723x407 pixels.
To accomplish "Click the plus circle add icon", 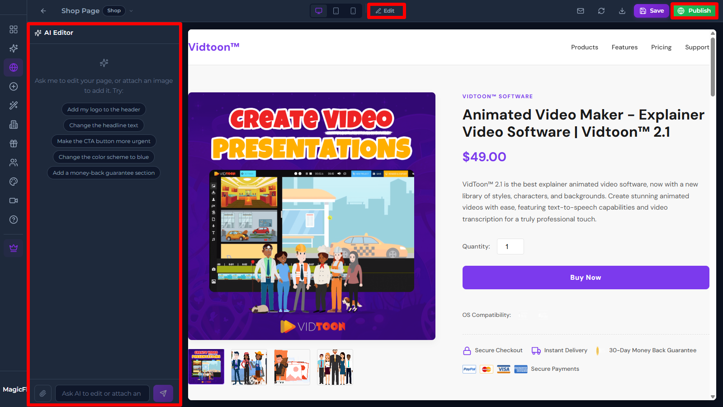I will (x=14, y=86).
